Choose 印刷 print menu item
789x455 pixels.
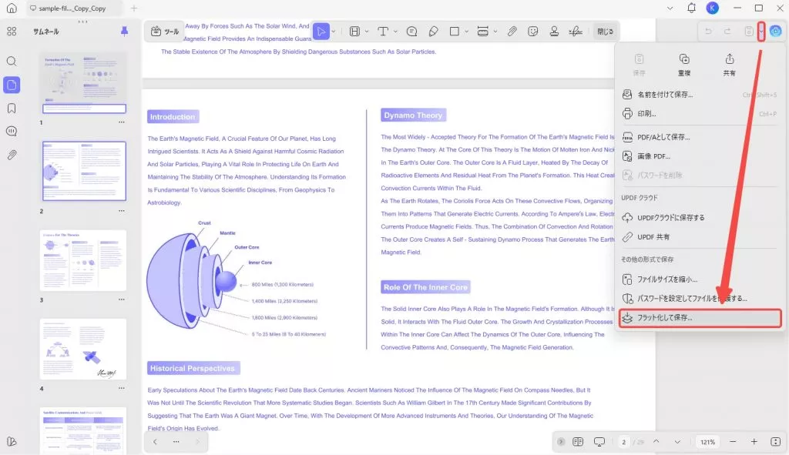coord(700,114)
